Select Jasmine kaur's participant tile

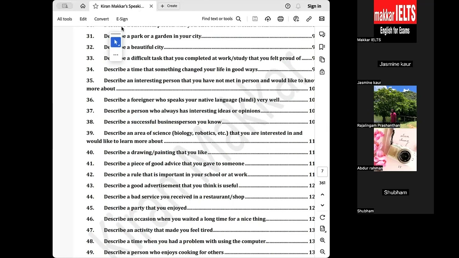point(395,64)
